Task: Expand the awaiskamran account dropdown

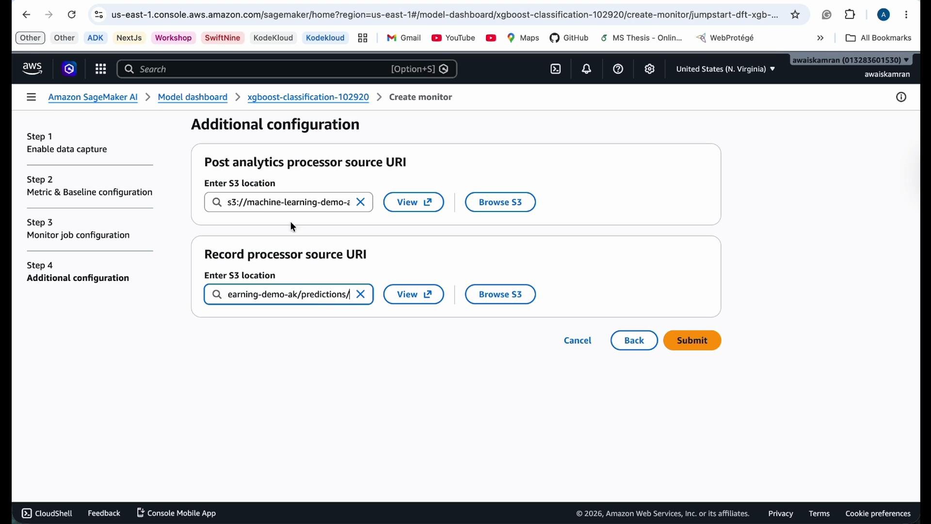Action: 851,60
